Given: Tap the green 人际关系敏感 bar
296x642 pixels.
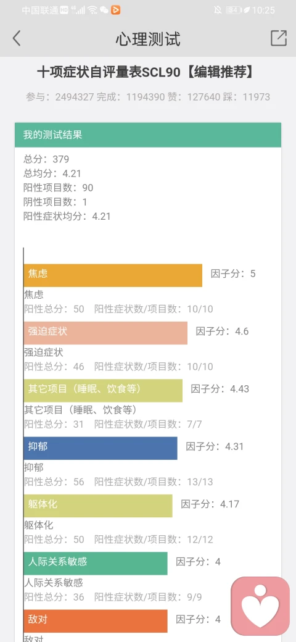Looking at the screenshot, I should click(96, 564).
